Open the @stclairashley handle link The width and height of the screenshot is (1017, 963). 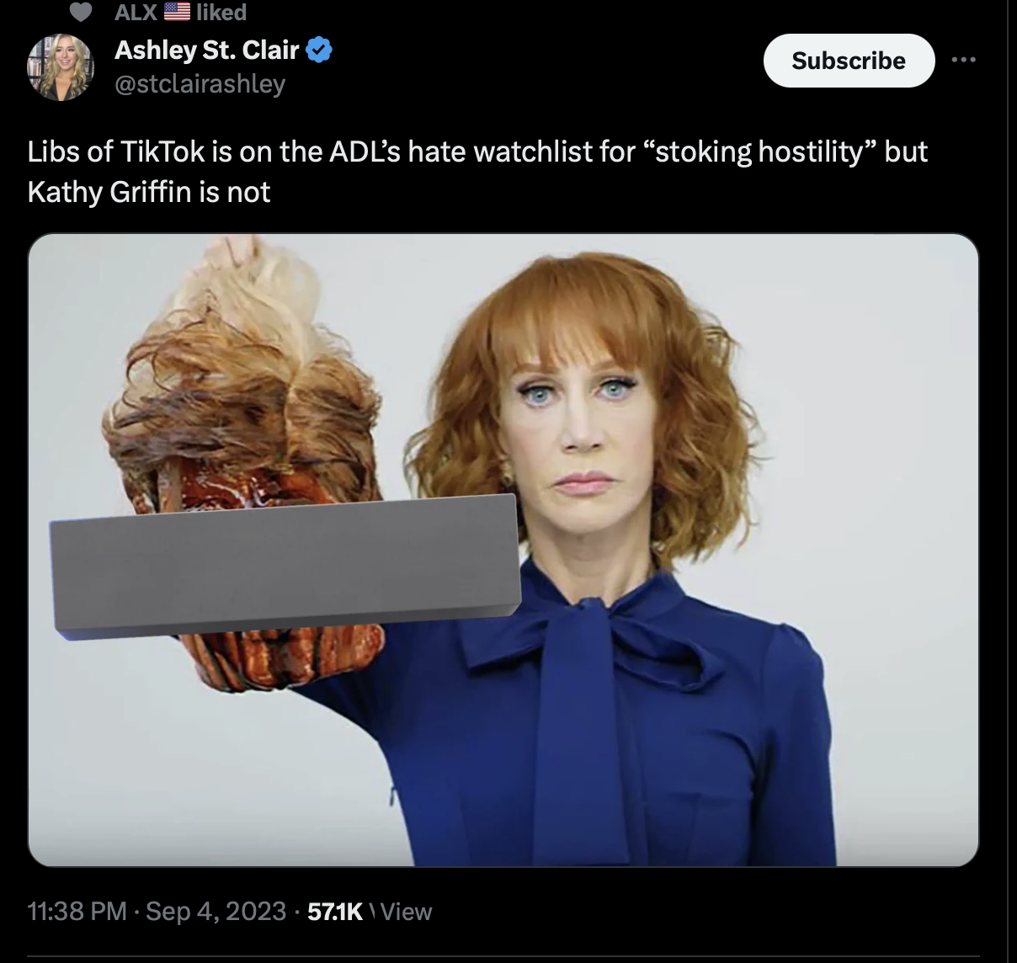click(x=200, y=84)
